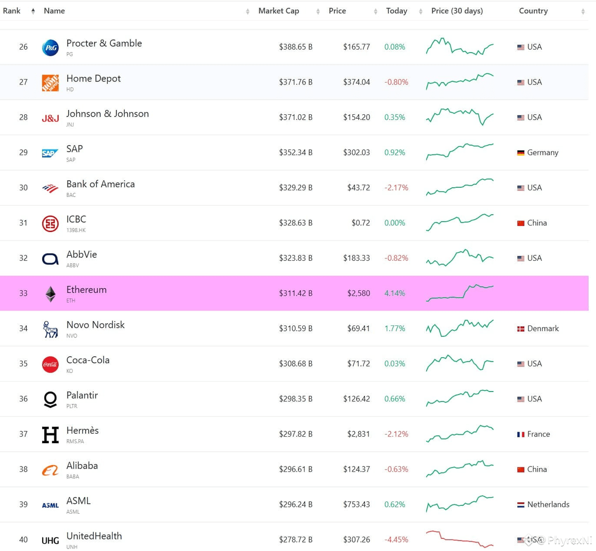The image size is (596, 551).
Task: Open the UnitedHealth company link
Action: coord(94,536)
